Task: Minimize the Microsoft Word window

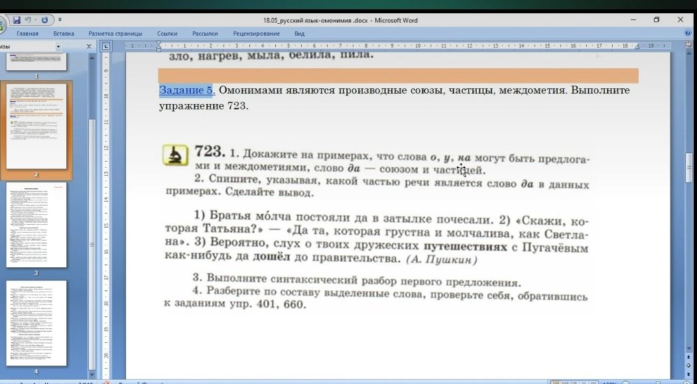Action: pyautogui.click(x=633, y=19)
